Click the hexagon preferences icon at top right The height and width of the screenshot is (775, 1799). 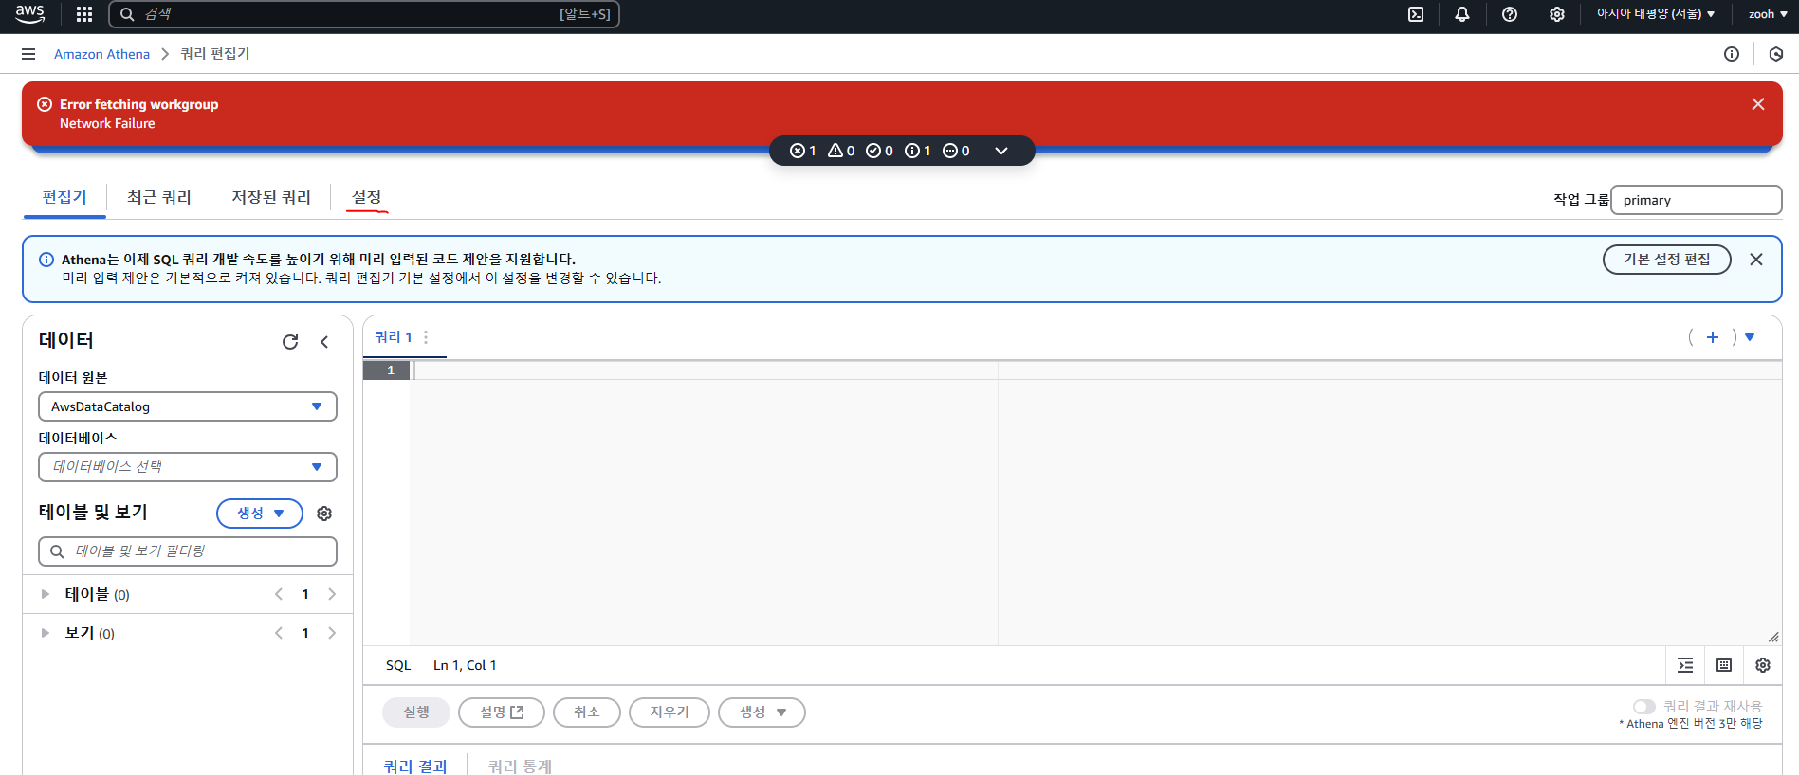(x=1776, y=54)
